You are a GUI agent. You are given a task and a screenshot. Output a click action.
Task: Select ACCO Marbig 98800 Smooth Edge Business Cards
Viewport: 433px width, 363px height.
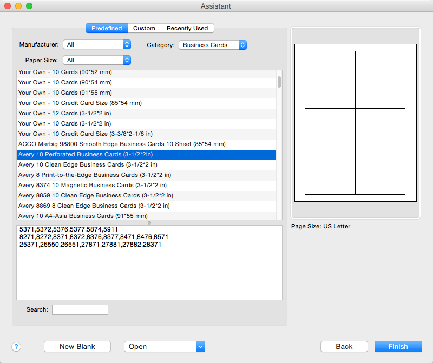click(146, 144)
